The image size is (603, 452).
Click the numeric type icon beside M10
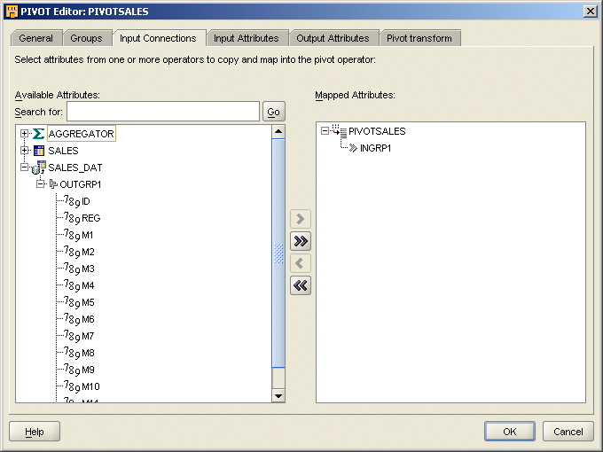point(72,386)
